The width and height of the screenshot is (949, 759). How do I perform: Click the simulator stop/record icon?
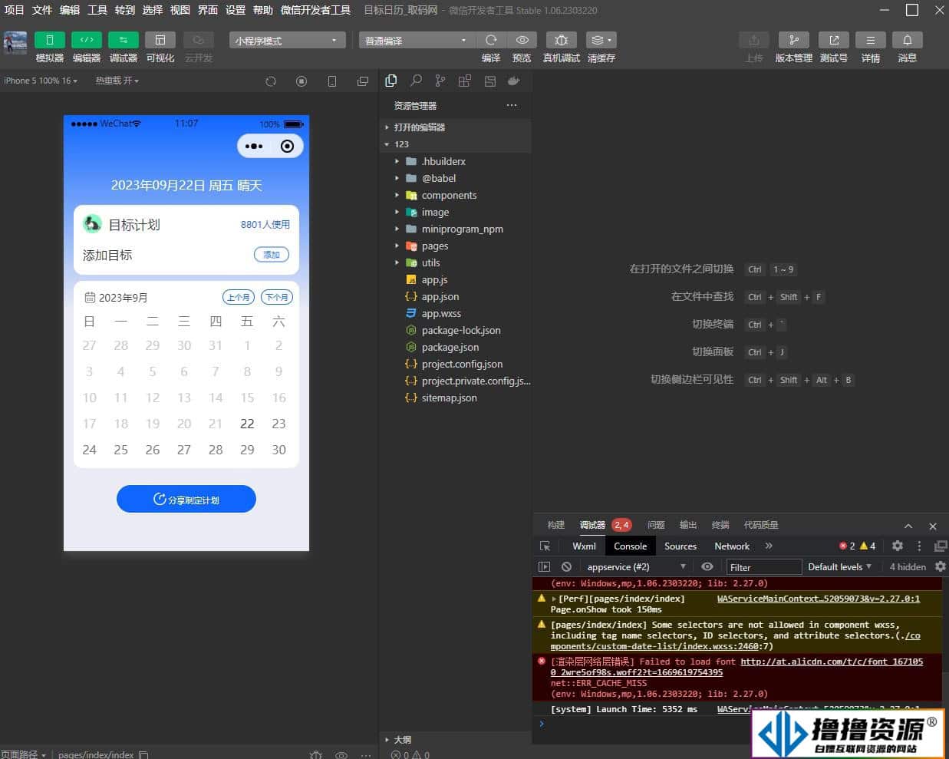click(302, 81)
